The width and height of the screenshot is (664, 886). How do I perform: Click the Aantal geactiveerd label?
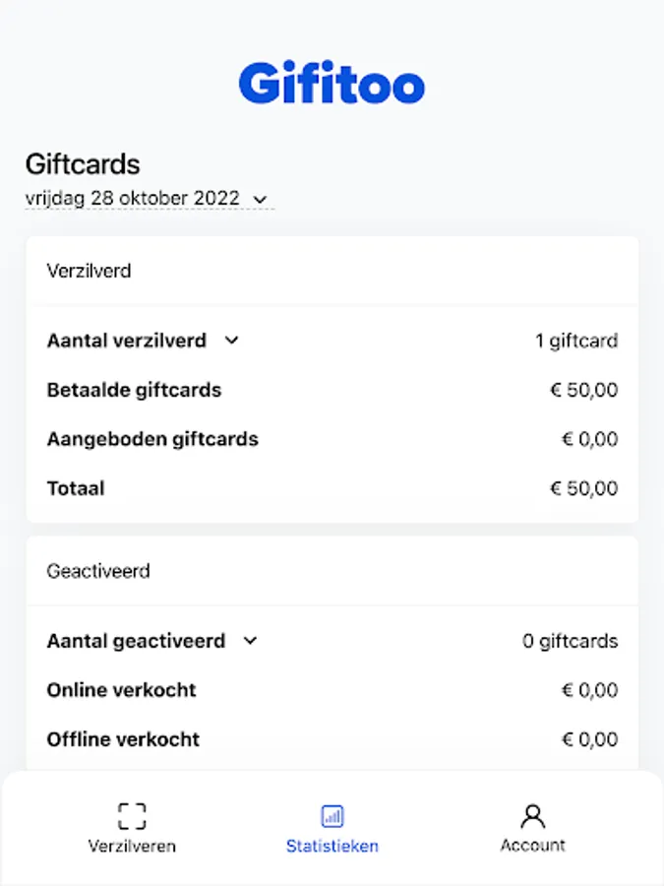coord(136,641)
